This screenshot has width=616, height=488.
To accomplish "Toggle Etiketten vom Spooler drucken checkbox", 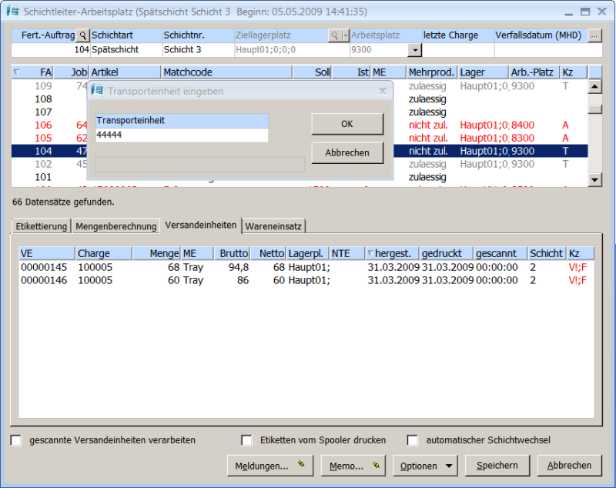I will 246,440.
